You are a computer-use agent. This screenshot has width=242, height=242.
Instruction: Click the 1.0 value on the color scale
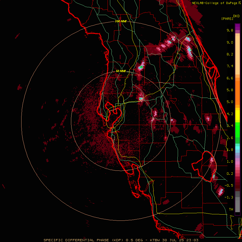230,162
